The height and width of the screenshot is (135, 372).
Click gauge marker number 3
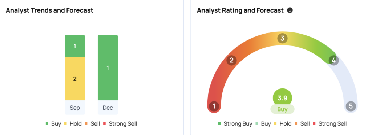tap(282, 38)
